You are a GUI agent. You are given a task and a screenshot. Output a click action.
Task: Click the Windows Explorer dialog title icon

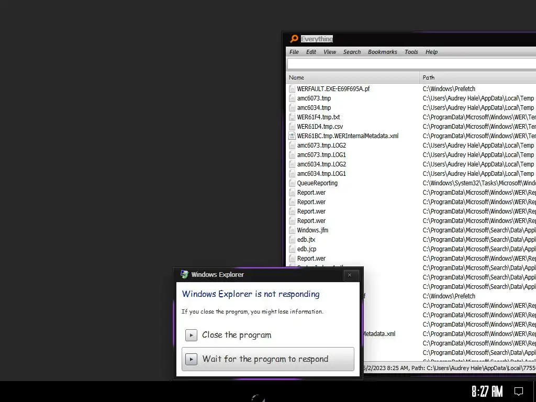pos(184,274)
